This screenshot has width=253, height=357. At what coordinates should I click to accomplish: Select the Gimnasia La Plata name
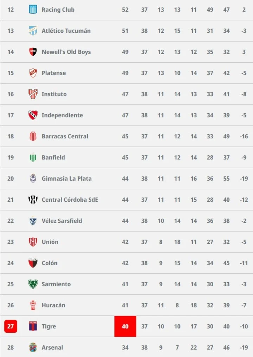[x=66, y=178]
